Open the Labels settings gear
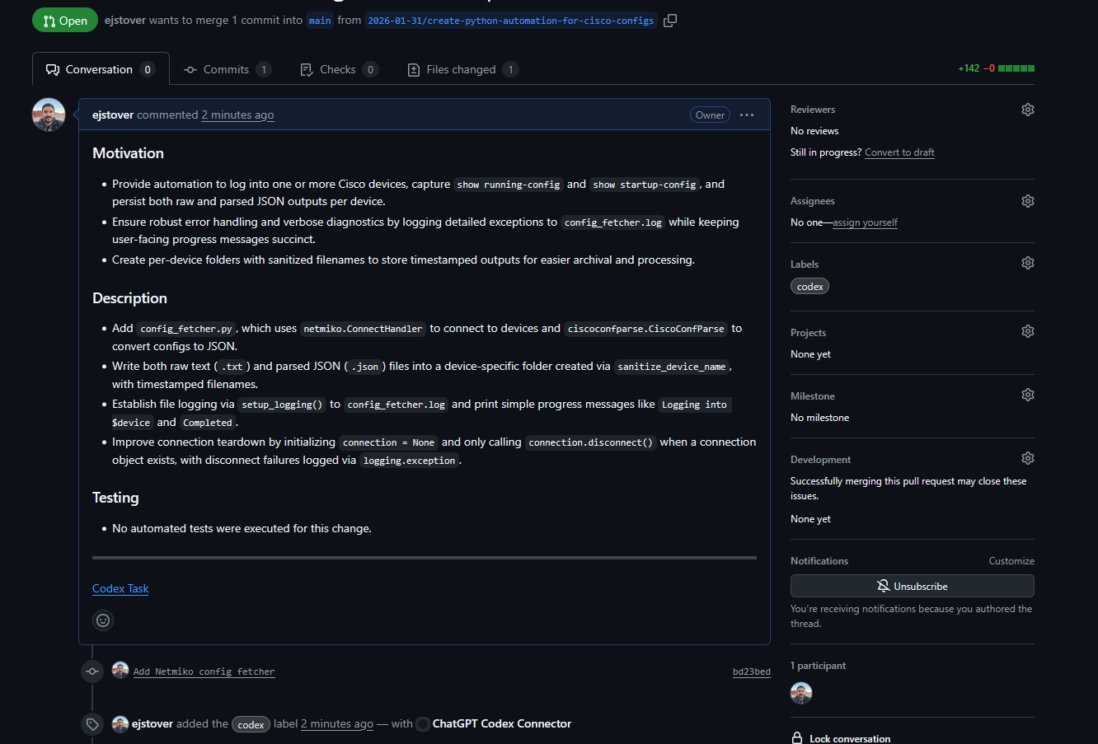This screenshot has width=1098, height=744. coord(1027,262)
